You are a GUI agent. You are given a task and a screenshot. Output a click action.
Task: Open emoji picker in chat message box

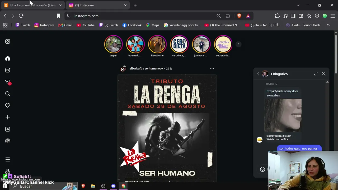262,169
